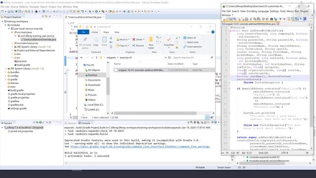Click the up-one-level arrow in File Explorer

(x=97, y=57)
